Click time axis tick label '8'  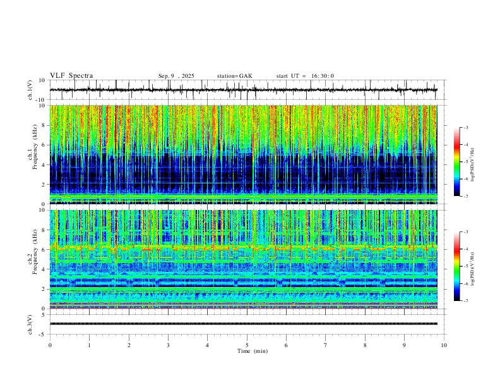(365, 345)
